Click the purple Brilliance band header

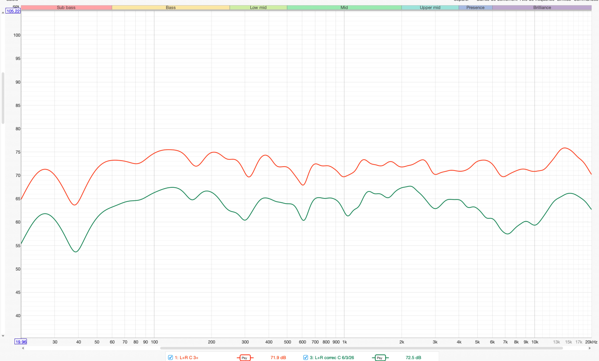tap(542, 7)
